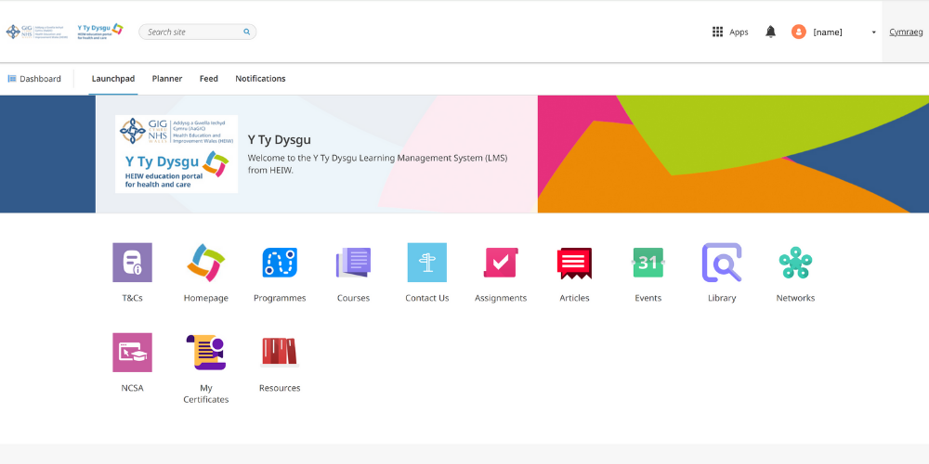Image resolution: width=929 pixels, height=464 pixels.
Task: Click the Library text label
Action: [x=722, y=298]
